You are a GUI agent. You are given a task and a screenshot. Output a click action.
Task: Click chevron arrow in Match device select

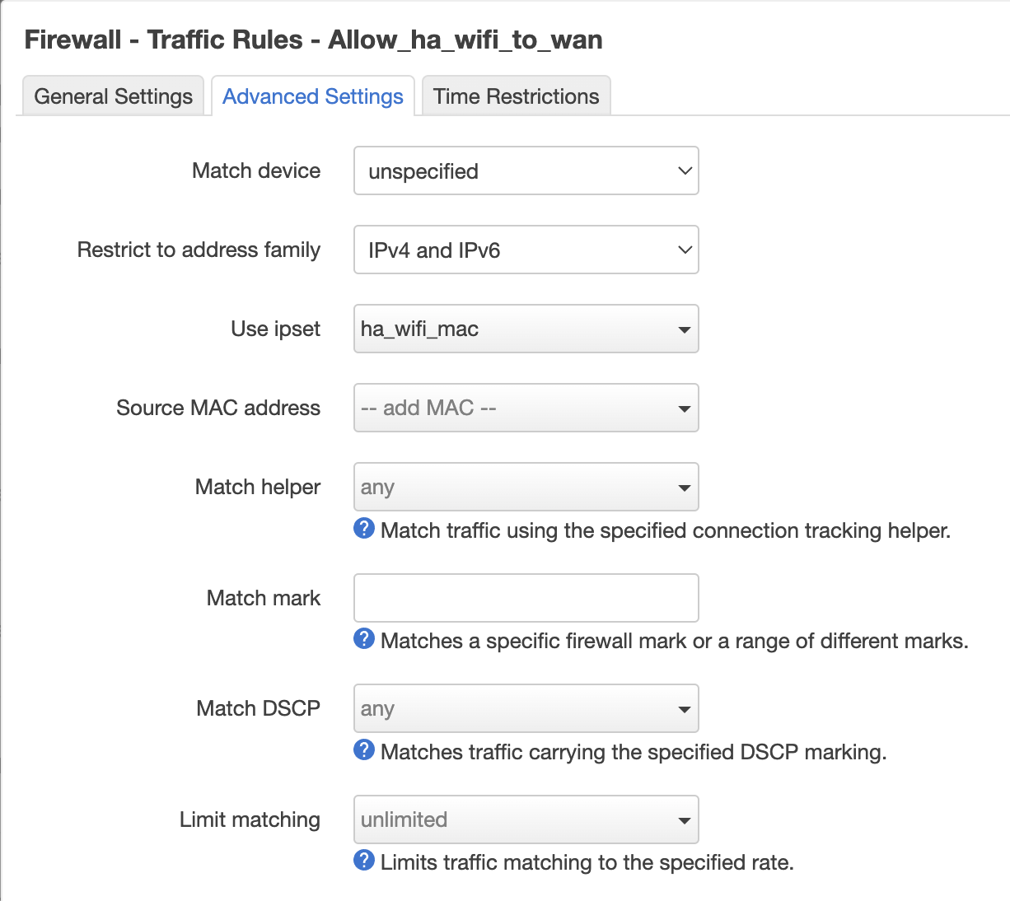684,170
